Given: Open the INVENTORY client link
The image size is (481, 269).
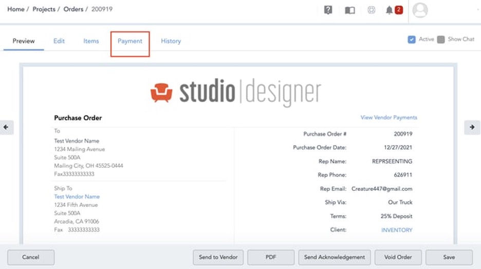Looking at the screenshot, I should point(397,230).
